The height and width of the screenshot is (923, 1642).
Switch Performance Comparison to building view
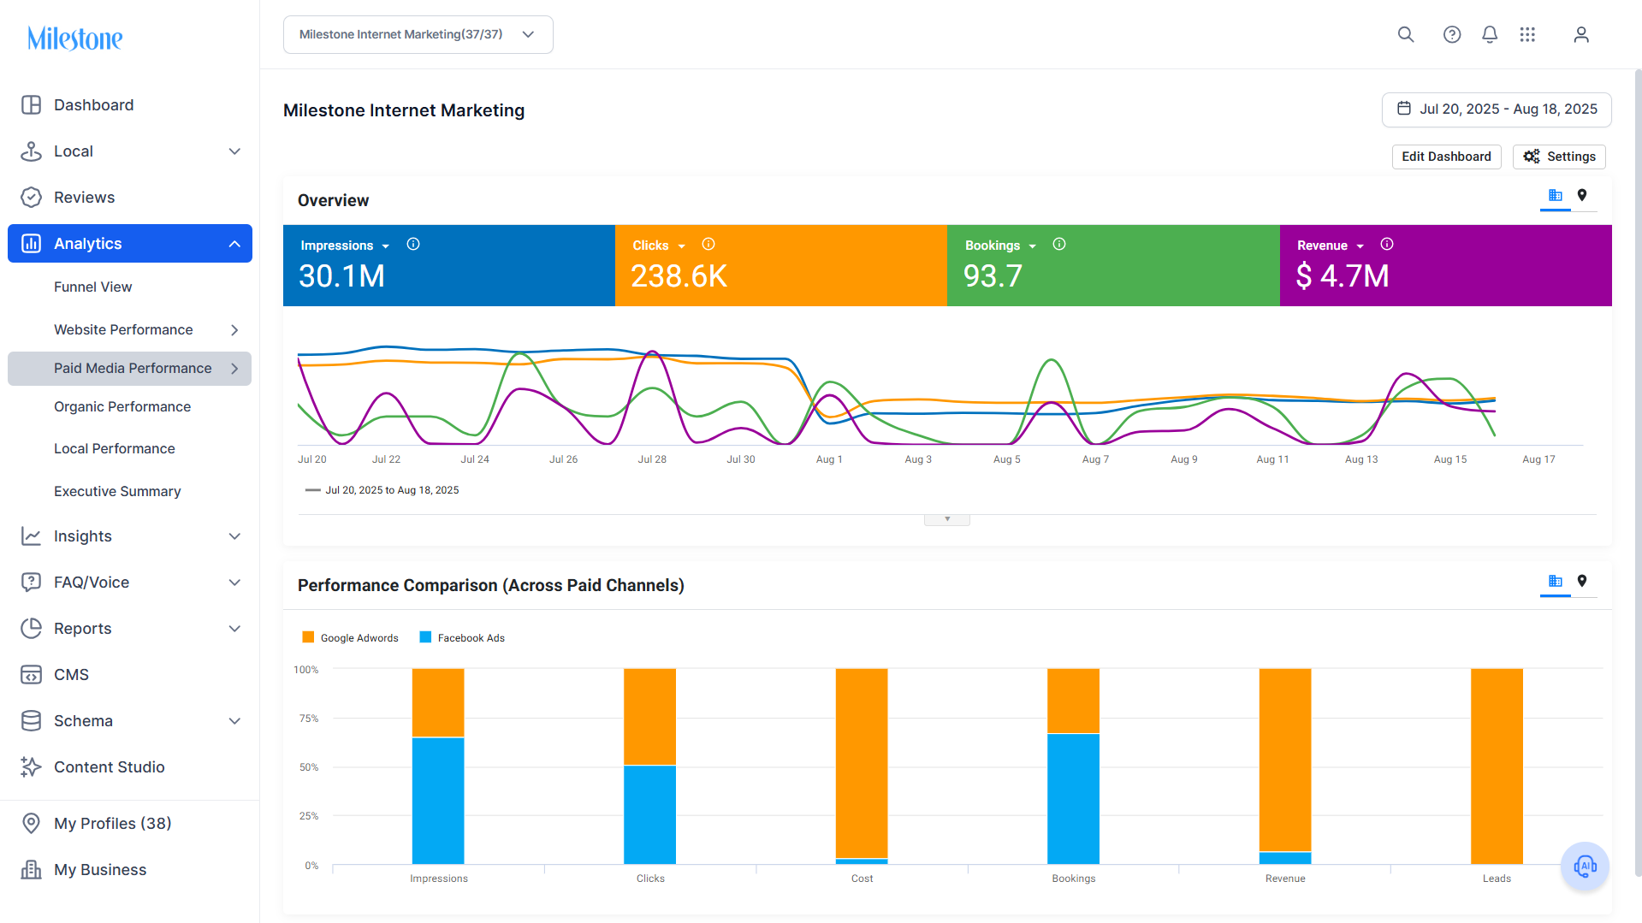pyautogui.click(x=1556, y=582)
